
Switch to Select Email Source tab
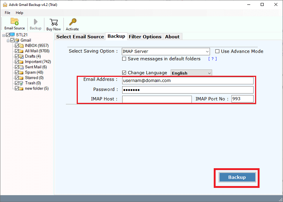pos(80,36)
